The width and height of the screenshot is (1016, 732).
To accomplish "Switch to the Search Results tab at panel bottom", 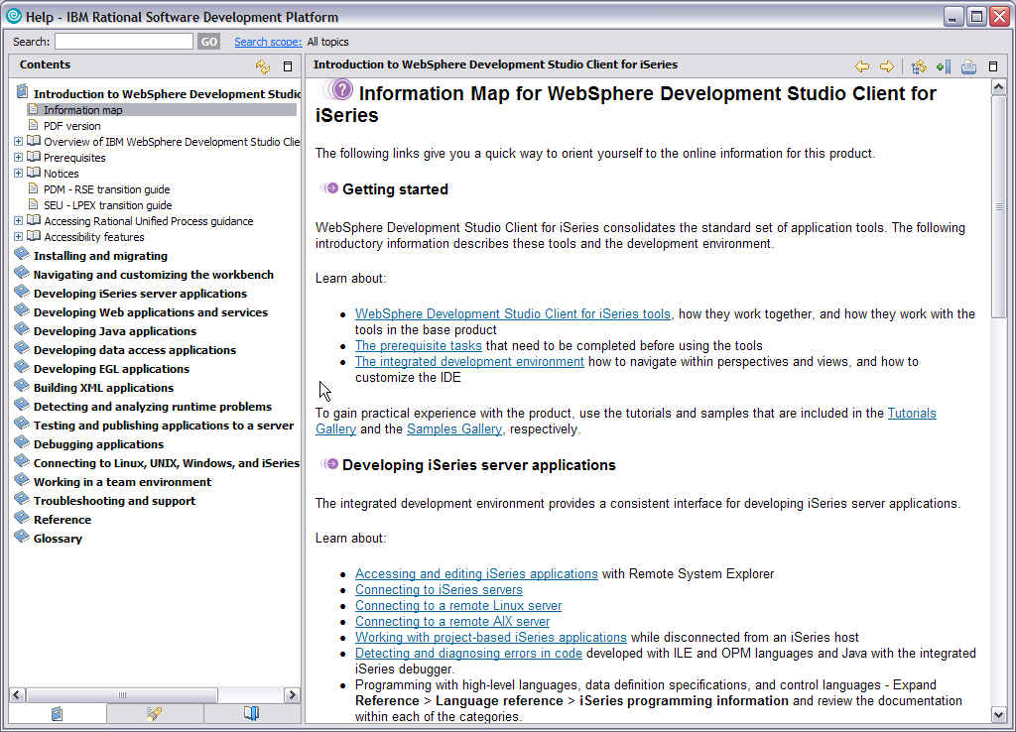I will (154, 713).
